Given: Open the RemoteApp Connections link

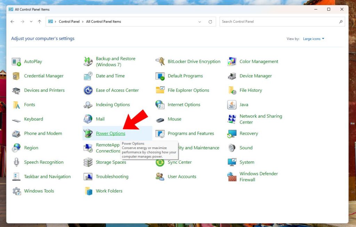Looking at the screenshot, I should (x=108, y=148).
